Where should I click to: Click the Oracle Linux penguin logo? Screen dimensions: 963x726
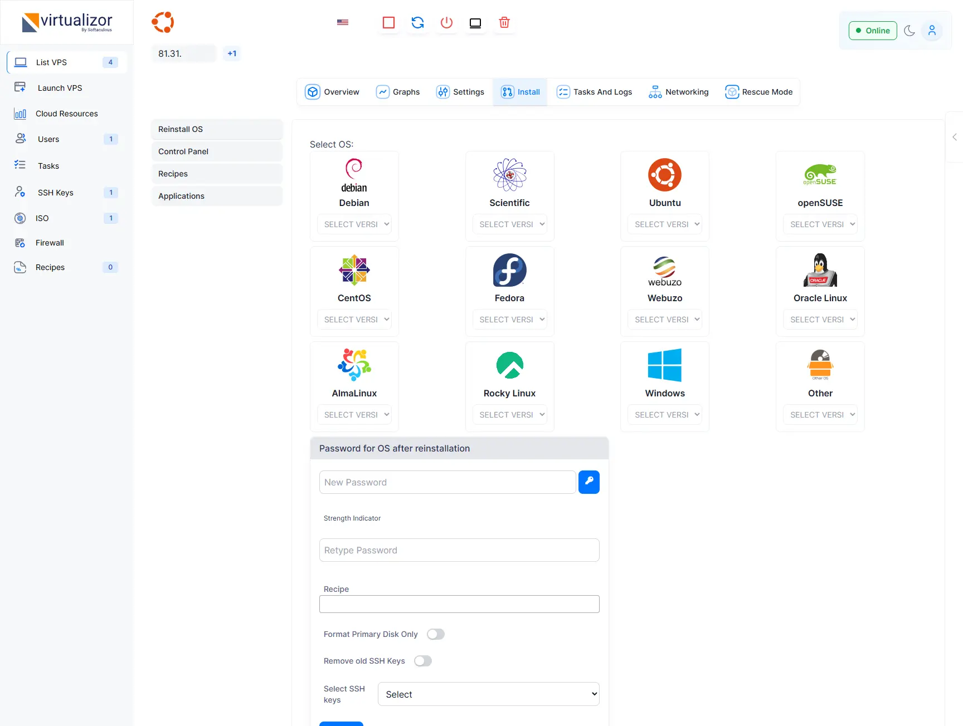(820, 270)
